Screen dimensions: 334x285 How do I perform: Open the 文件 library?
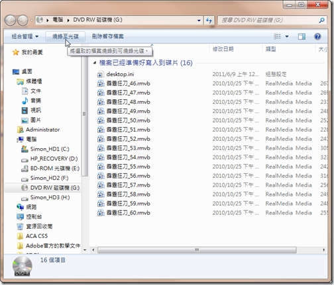pyautogui.click(x=31, y=91)
